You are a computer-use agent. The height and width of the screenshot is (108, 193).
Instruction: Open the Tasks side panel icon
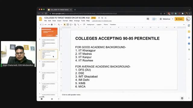click(189, 37)
